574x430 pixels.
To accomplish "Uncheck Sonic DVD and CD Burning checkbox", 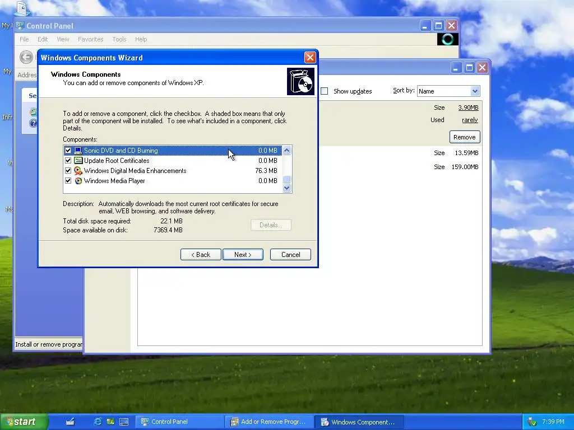I will tap(68, 150).
